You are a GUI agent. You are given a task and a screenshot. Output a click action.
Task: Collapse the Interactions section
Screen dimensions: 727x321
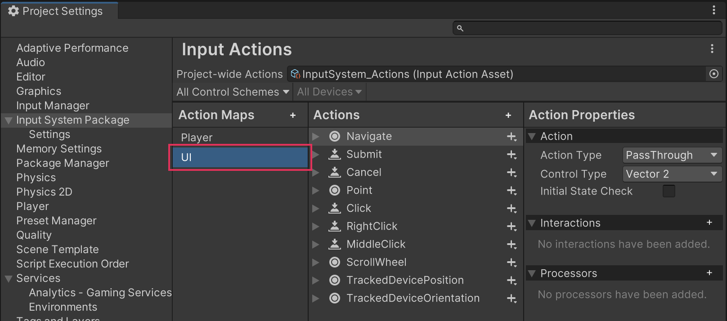pos(532,223)
